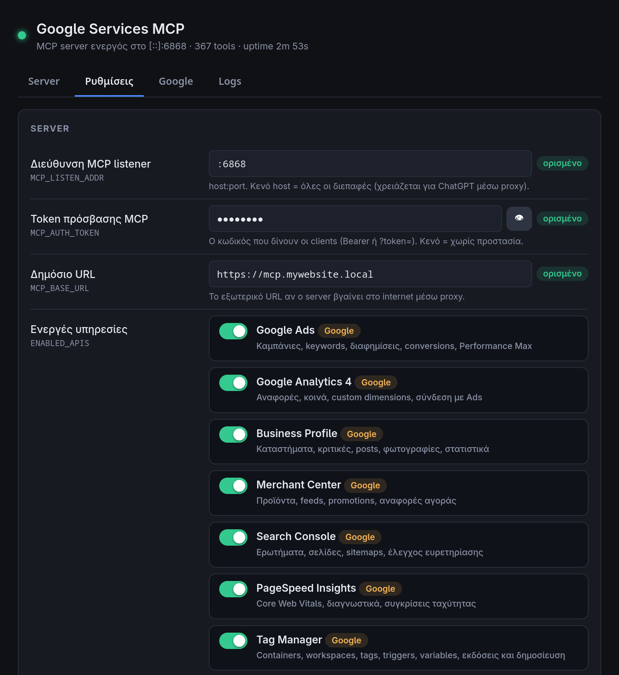Click the Search Console service name
This screenshot has width=619, height=675.
296,537
